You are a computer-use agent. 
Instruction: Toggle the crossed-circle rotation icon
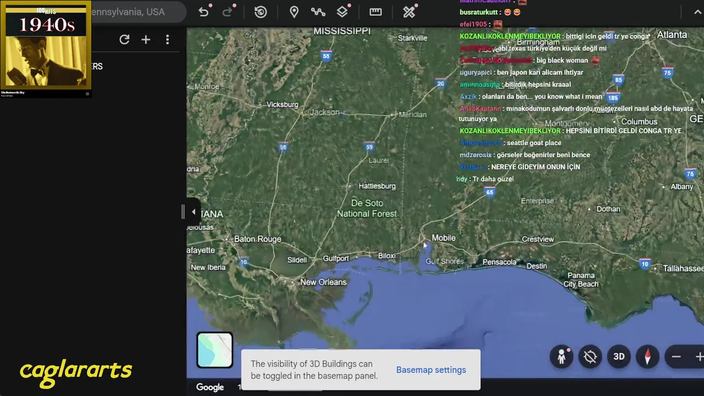(x=590, y=356)
